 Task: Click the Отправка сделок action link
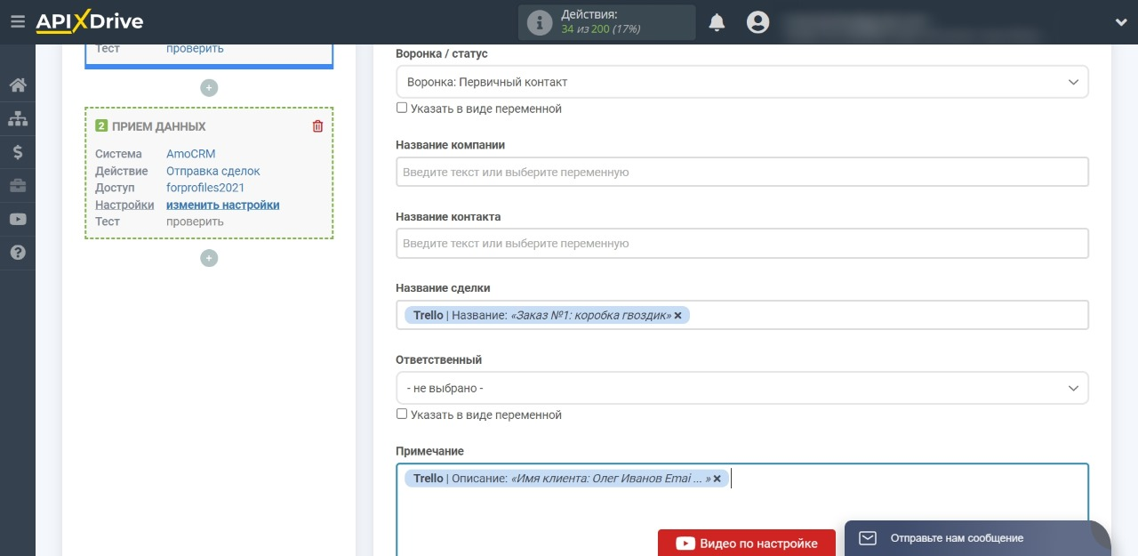tap(213, 171)
